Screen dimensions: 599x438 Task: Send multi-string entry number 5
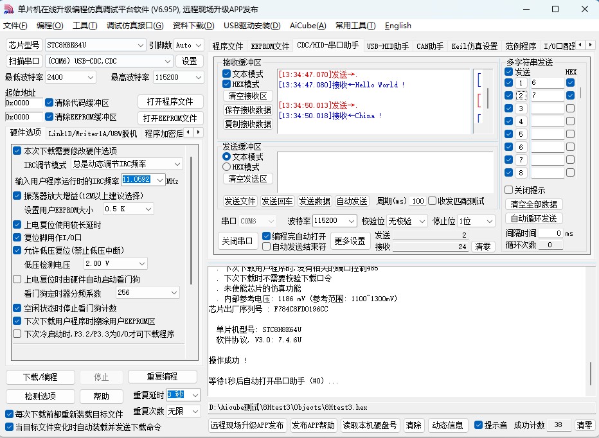[x=521, y=134]
